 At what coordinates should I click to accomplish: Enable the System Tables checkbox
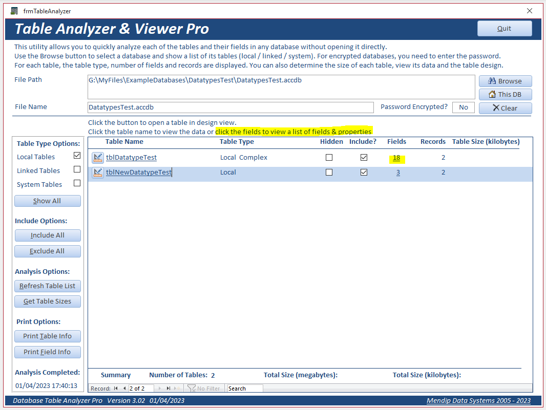(x=77, y=183)
